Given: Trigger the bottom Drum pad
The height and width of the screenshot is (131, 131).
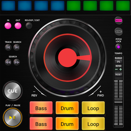Looking at the screenshot, I should pos(67,124).
